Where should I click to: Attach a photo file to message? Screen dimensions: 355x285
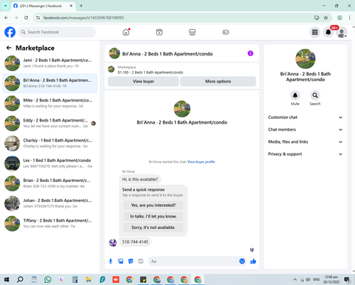[121, 262]
